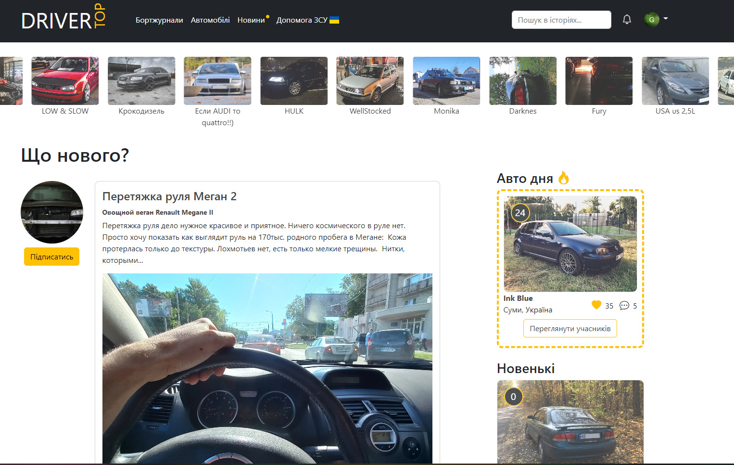Focus the Пошук в історіях search field
This screenshot has width=734, height=465.
tap(561, 20)
